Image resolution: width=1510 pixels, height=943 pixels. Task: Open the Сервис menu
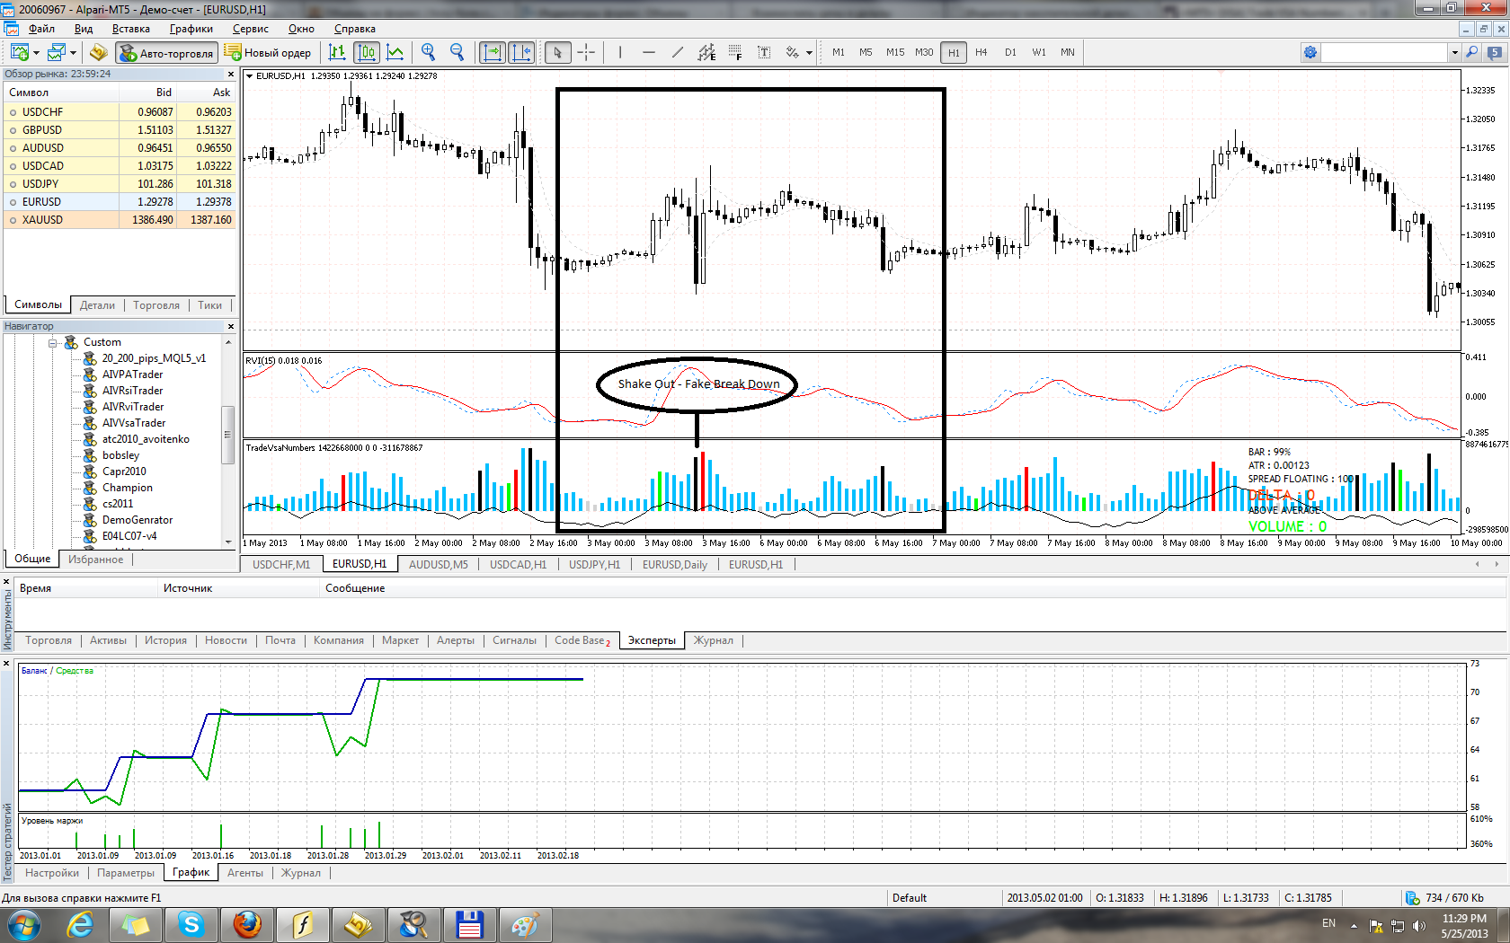pos(251,29)
